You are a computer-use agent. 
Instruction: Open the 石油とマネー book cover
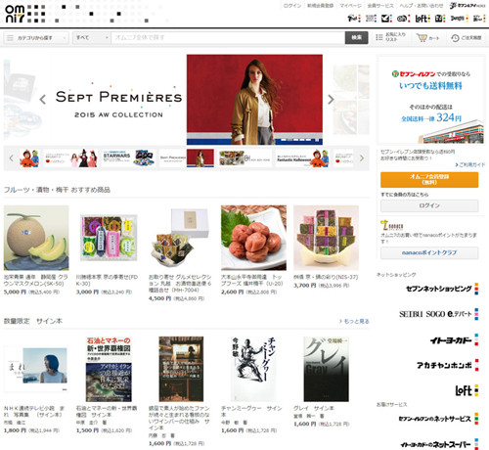(109, 369)
